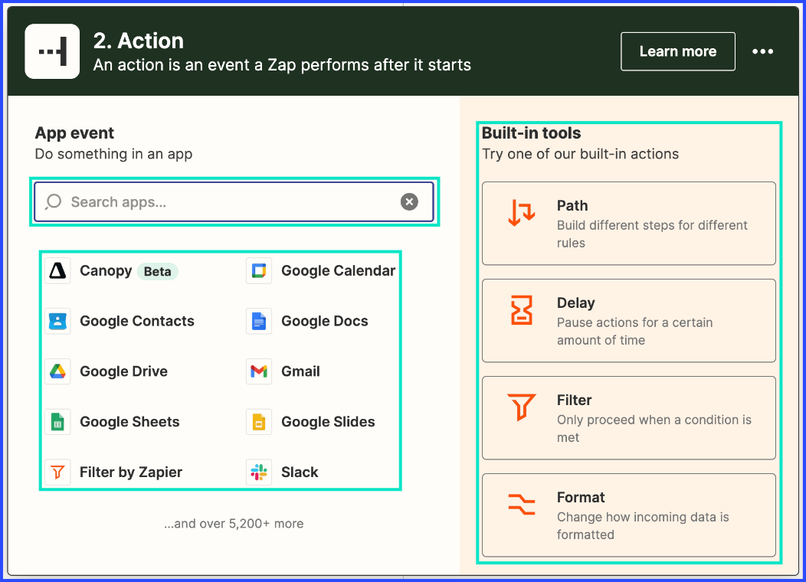This screenshot has height=582, width=806.
Task: Click the Path arrows icon
Action: [521, 213]
